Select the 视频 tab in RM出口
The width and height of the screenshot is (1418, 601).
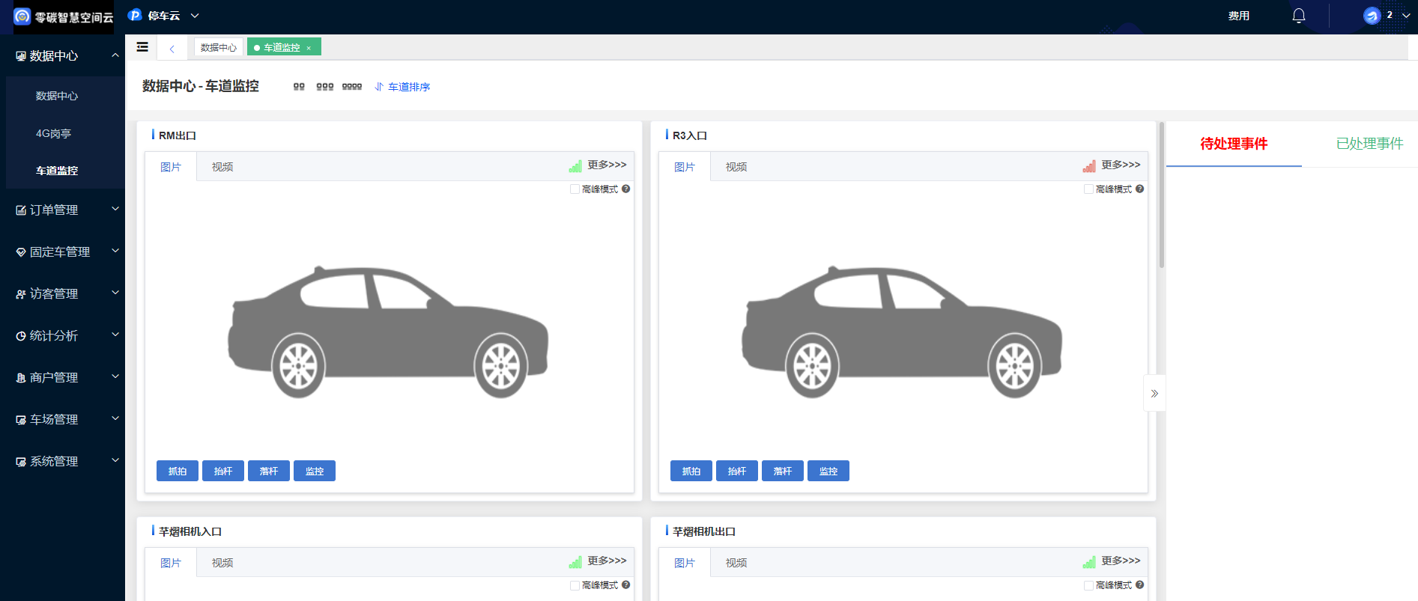222,166
